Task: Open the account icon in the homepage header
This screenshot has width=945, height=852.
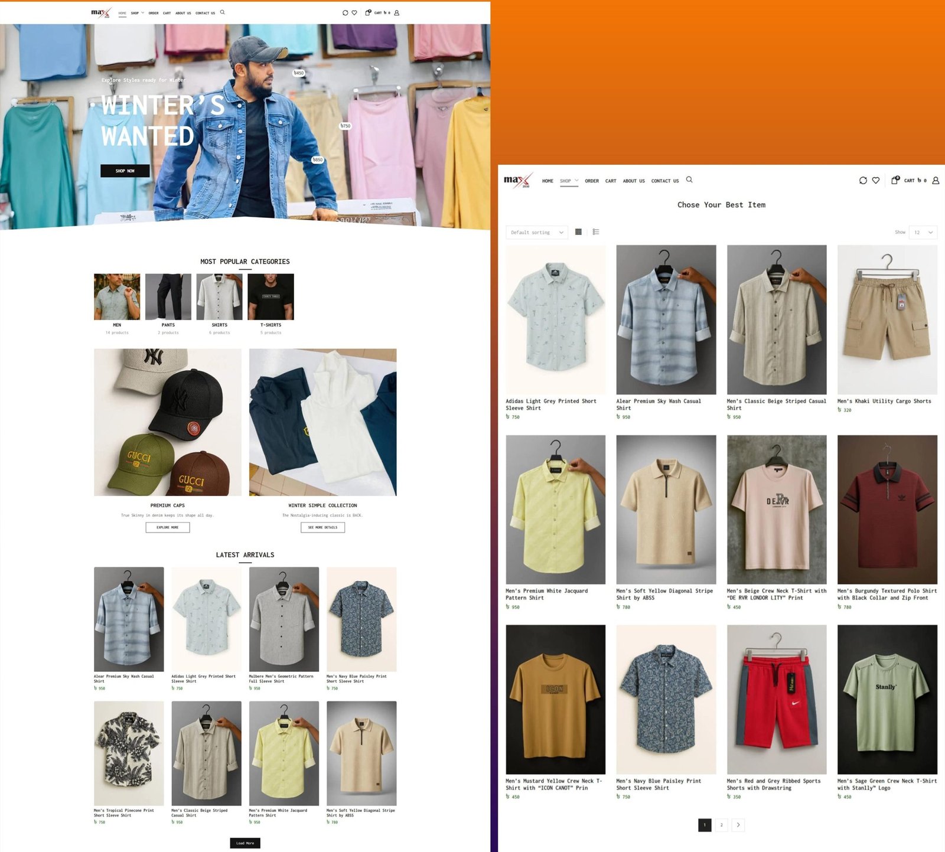Action: tap(396, 12)
